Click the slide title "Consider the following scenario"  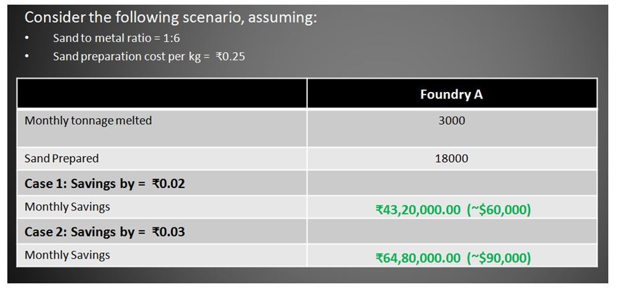click(170, 18)
